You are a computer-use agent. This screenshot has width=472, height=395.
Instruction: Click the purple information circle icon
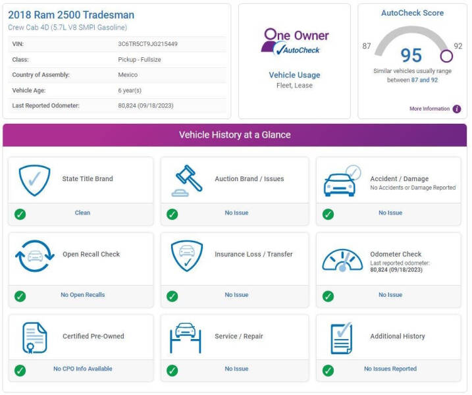pos(457,109)
